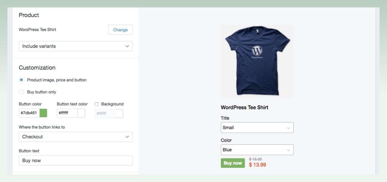Open the Color dropdown showing Blue
Image resolution: width=387 pixels, height=182 pixels.
point(257,149)
